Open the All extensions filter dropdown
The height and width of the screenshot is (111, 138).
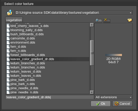click(x=114, y=97)
